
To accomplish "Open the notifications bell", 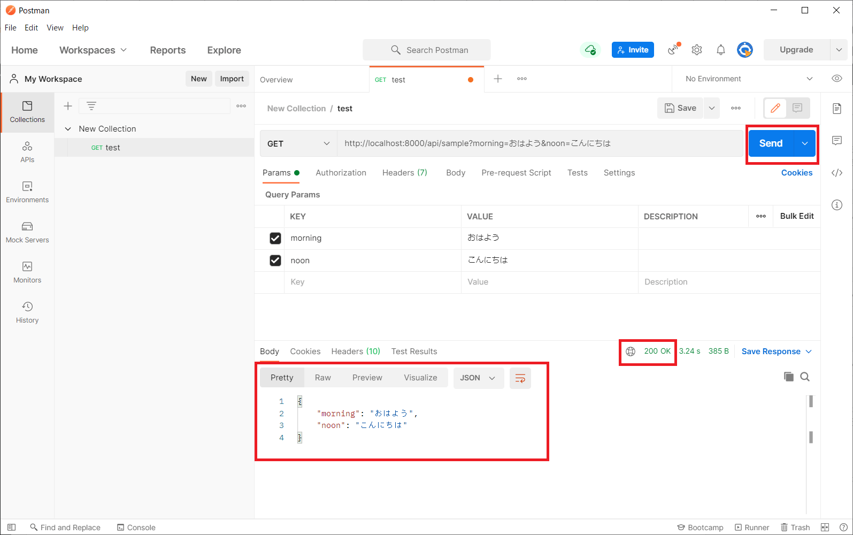I will pyautogui.click(x=721, y=50).
